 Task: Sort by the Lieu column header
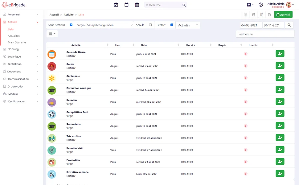[x=118, y=45]
